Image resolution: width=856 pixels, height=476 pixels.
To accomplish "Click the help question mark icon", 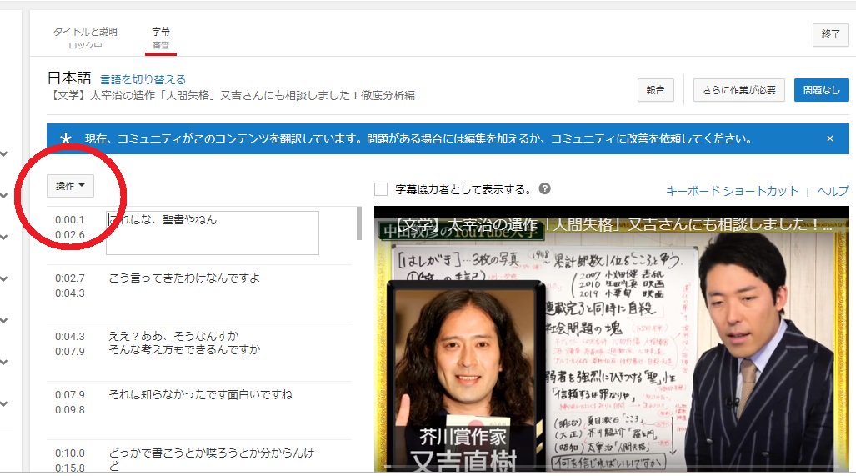I will click(x=544, y=189).
